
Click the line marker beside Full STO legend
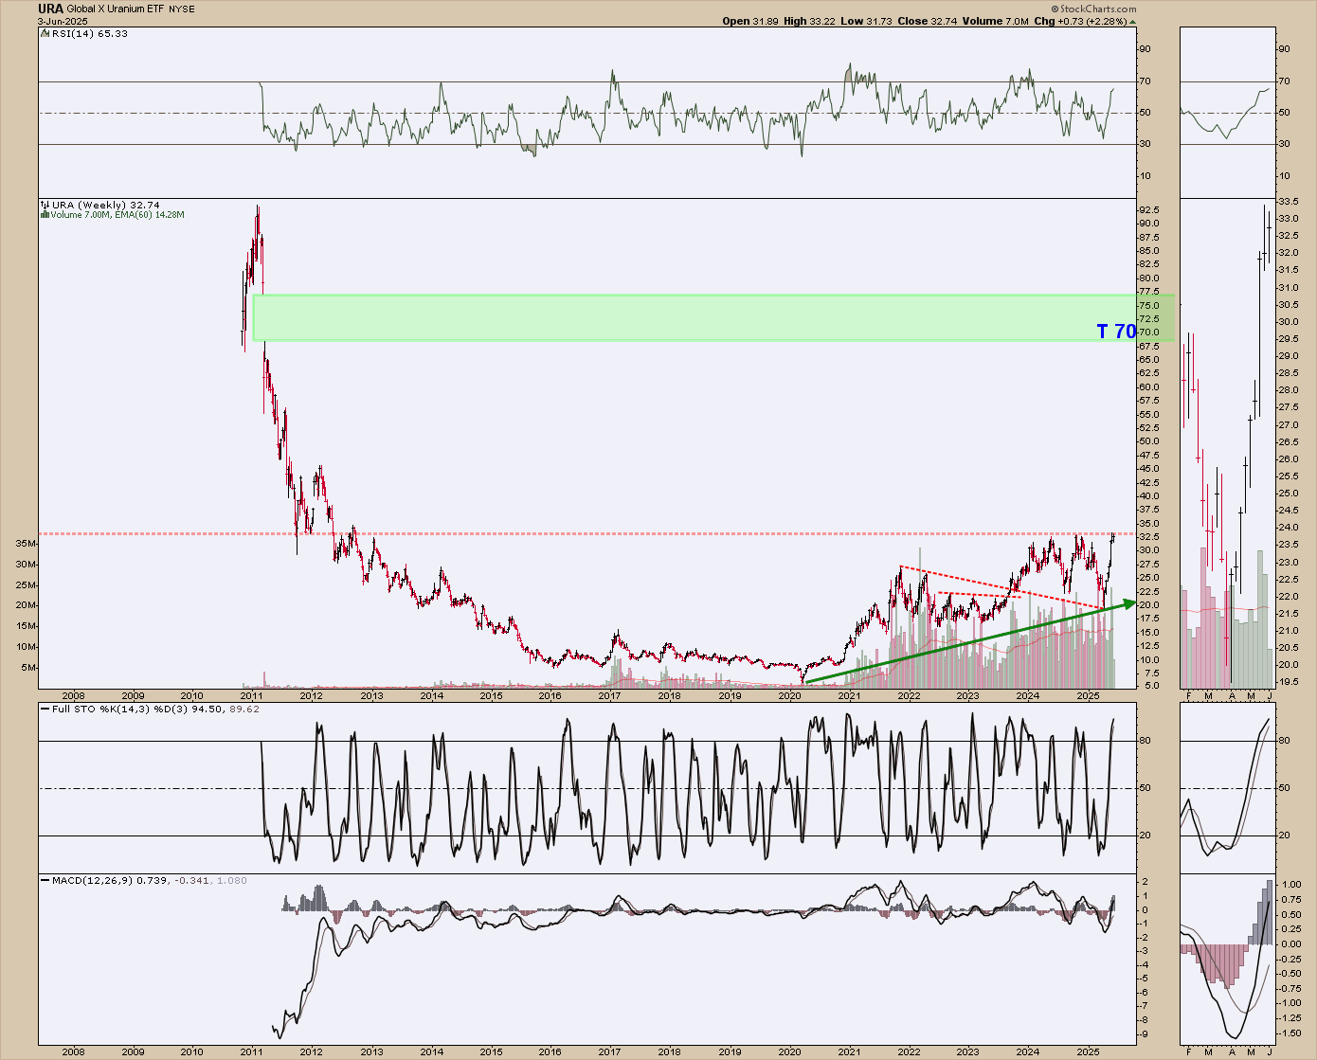(45, 709)
